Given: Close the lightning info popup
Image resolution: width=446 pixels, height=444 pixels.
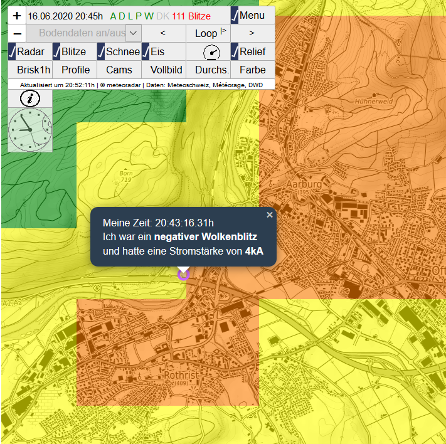Looking at the screenshot, I should [x=270, y=215].
